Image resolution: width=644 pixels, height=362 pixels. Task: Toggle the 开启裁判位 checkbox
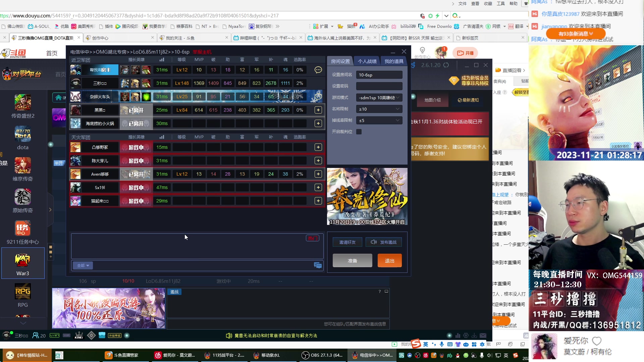pos(359,132)
